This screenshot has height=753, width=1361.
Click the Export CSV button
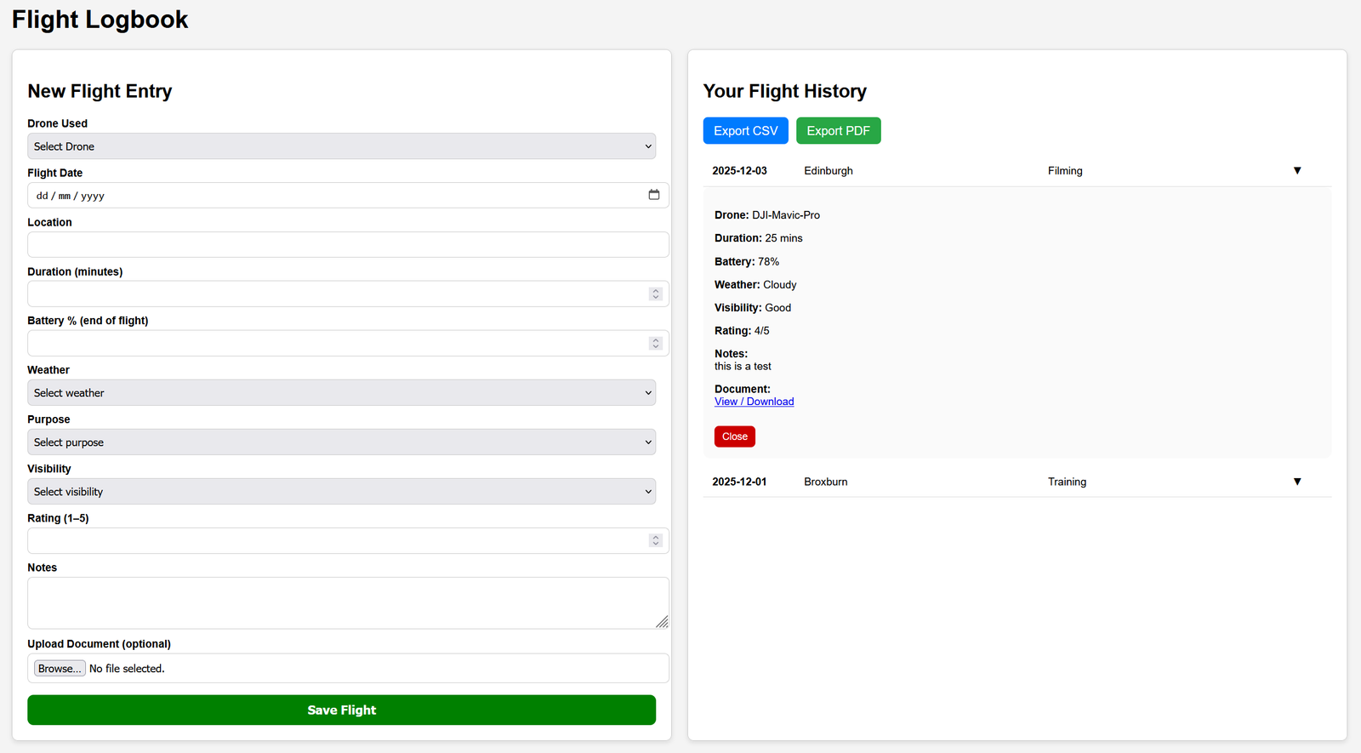pyautogui.click(x=745, y=131)
